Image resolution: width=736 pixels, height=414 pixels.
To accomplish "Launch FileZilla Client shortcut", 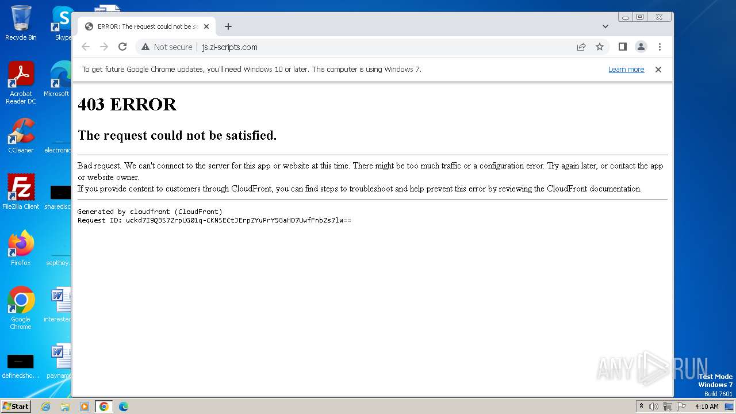I will pyautogui.click(x=21, y=192).
